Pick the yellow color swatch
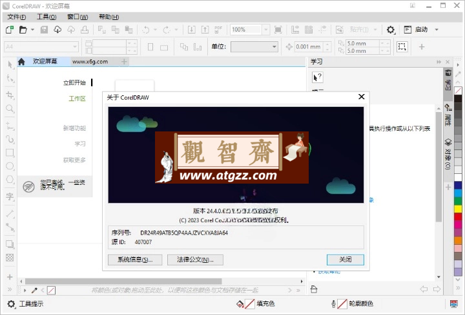The image size is (465, 315). pos(458,209)
